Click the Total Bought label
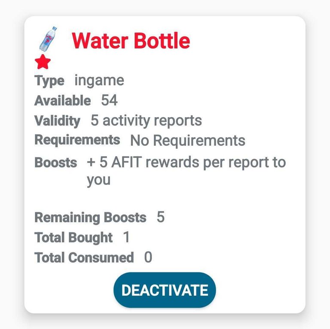330x329 pixels. [73, 238]
